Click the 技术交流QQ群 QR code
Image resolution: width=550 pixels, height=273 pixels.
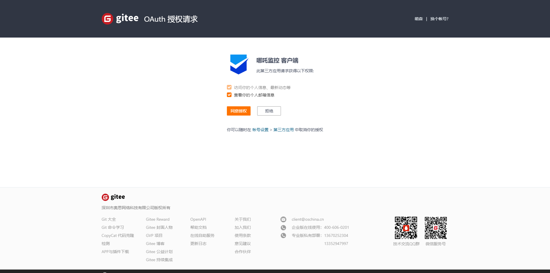pyautogui.click(x=406, y=228)
